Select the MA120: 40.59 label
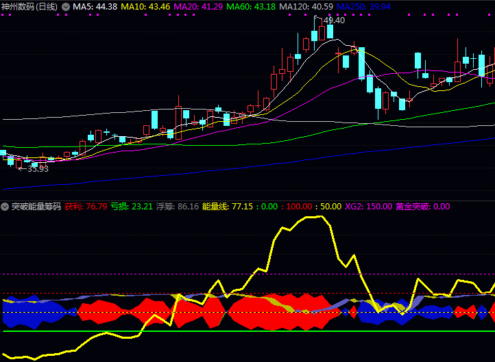Image resolution: width=495 pixels, height=362 pixels. pos(306,7)
